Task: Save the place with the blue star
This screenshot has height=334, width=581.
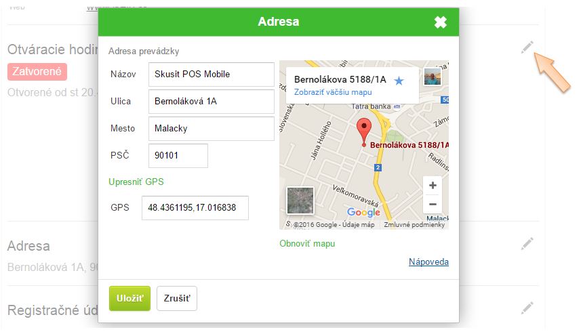Action: pyautogui.click(x=399, y=81)
